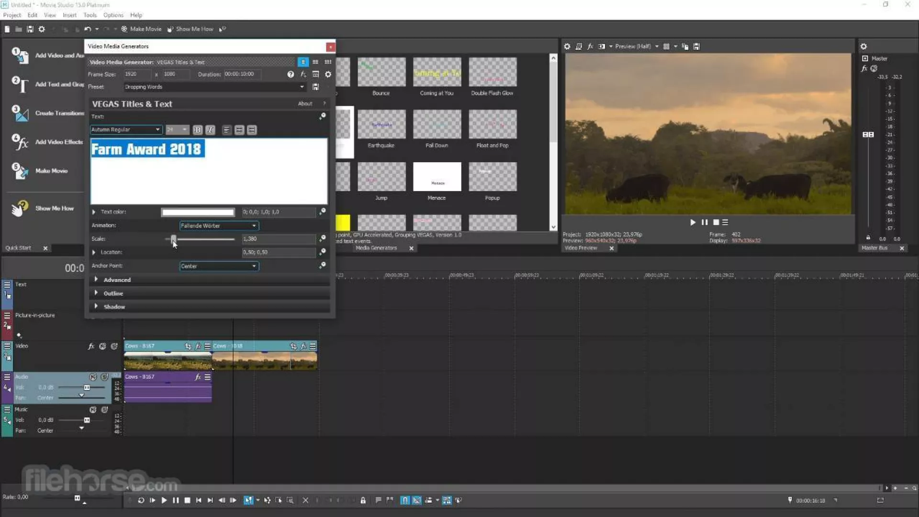The height and width of the screenshot is (517, 919).
Task: Mute the Video track
Action: tap(102, 346)
